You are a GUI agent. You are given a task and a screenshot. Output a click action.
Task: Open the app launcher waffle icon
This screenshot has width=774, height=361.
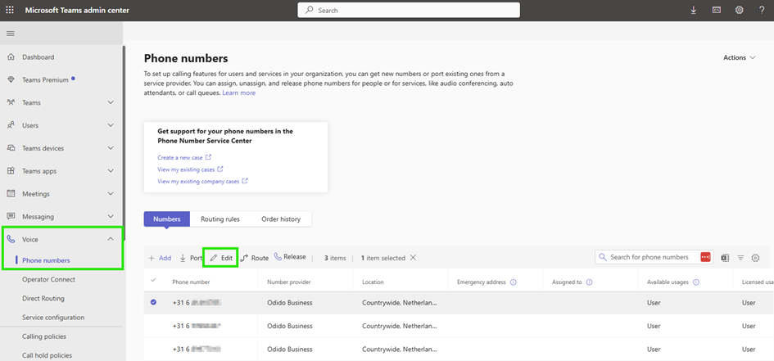click(10, 10)
